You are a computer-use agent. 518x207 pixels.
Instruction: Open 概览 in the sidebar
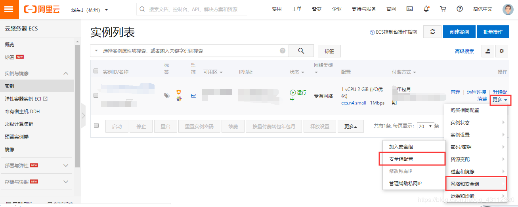coord(10,44)
